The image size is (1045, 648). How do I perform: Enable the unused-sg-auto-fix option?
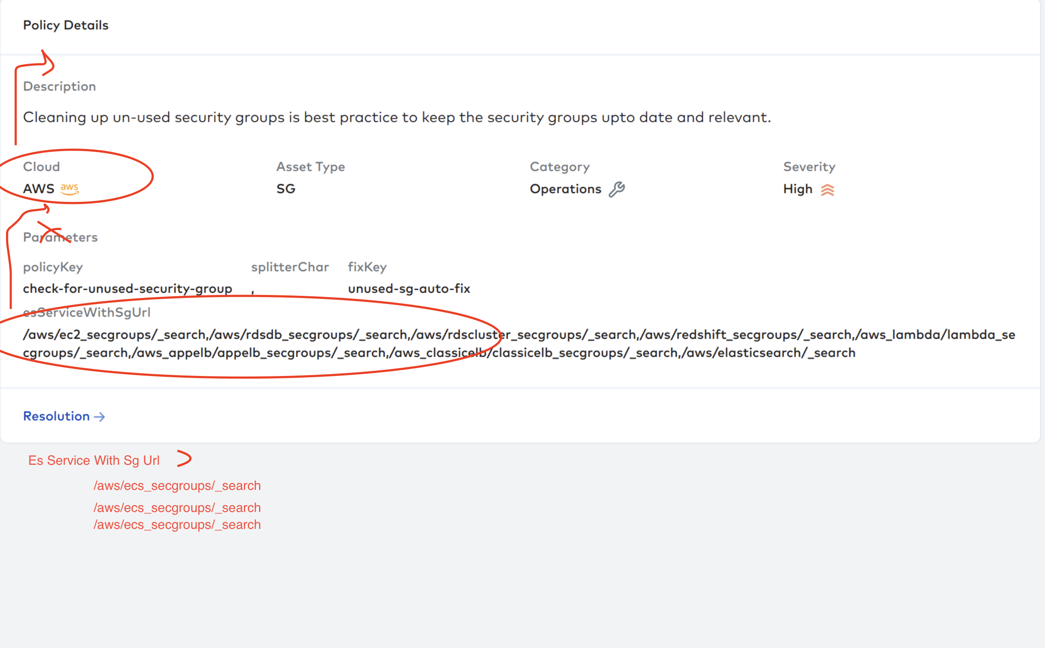coord(409,288)
